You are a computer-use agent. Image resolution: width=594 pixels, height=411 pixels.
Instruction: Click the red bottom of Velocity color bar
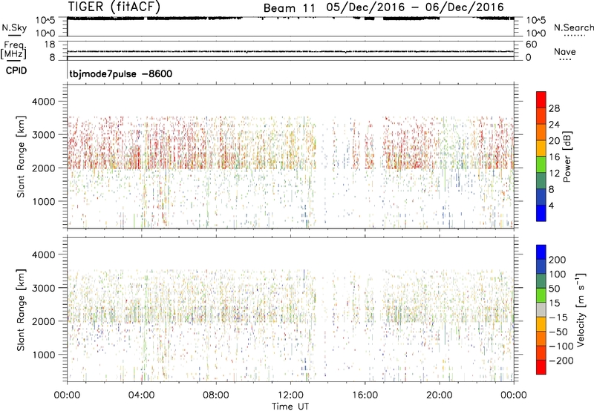click(541, 367)
